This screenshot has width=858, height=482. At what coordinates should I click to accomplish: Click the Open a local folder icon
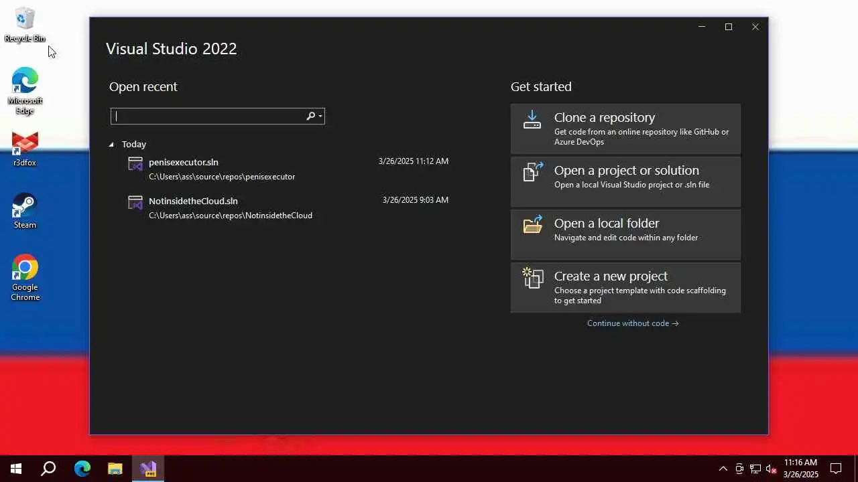(x=532, y=225)
